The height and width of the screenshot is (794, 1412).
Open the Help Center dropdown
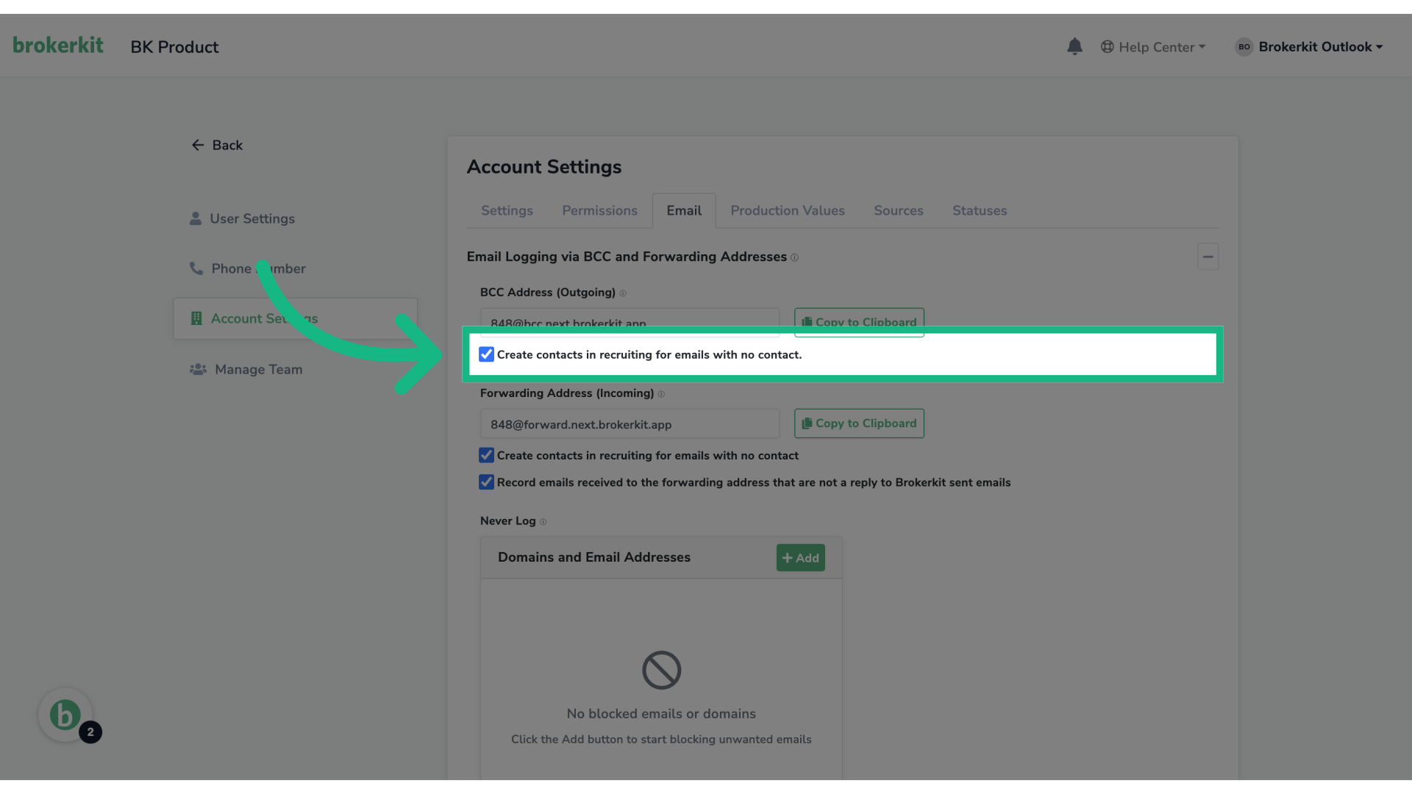[1153, 46]
